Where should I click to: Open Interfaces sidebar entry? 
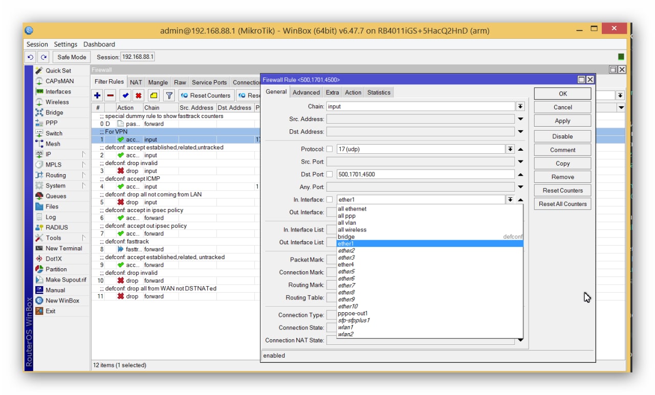point(58,91)
